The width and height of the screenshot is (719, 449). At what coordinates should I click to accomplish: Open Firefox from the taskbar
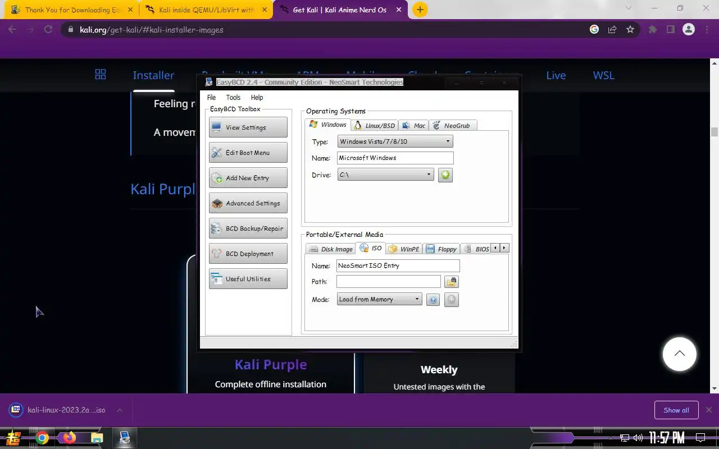[x=69, y=438]
